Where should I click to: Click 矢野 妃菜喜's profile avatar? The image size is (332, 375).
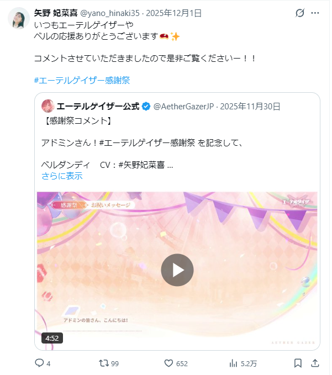[x=19, y=18]
